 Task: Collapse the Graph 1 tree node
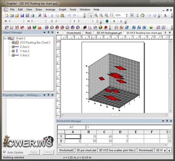tap(5, 38)
